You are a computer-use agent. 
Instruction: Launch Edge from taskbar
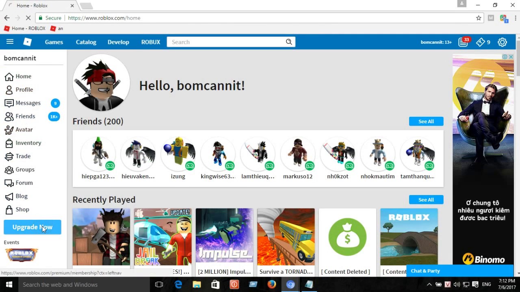click(178, 285)
